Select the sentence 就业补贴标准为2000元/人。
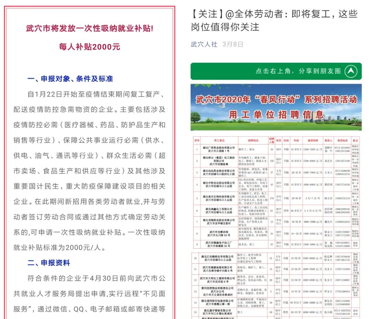370x319 pixels. 60,247
